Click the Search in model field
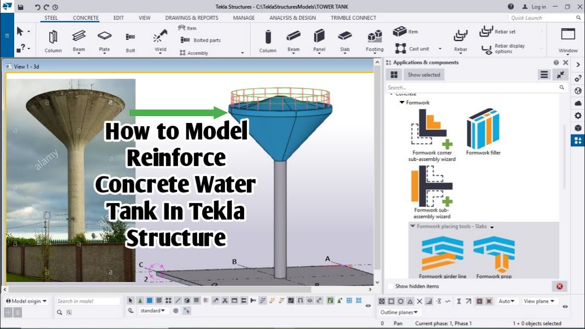 pyautogui.click(x=88, y=301)
